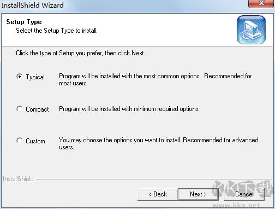Viewport: 275px width, 209px height.
Task: Click the 'Click the type of Setup' instruction
Action: [x=80, y=53]
